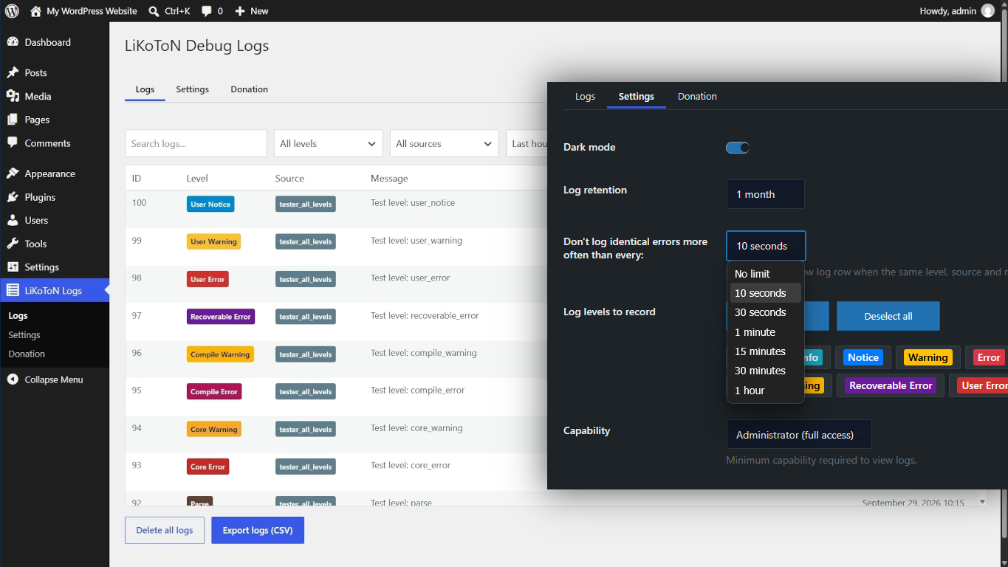This screenshot has width=1008, height=567.
Task: Click the New content plus item
Action: (x=252, y=11)
